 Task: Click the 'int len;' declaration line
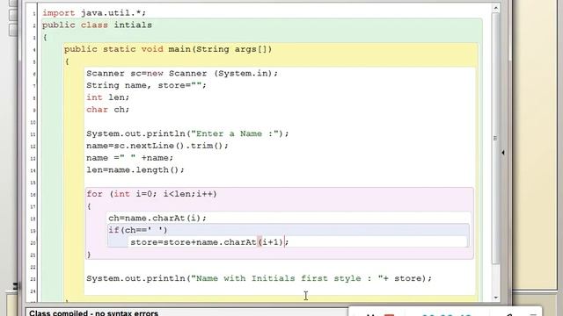click(x=107, y=97)
